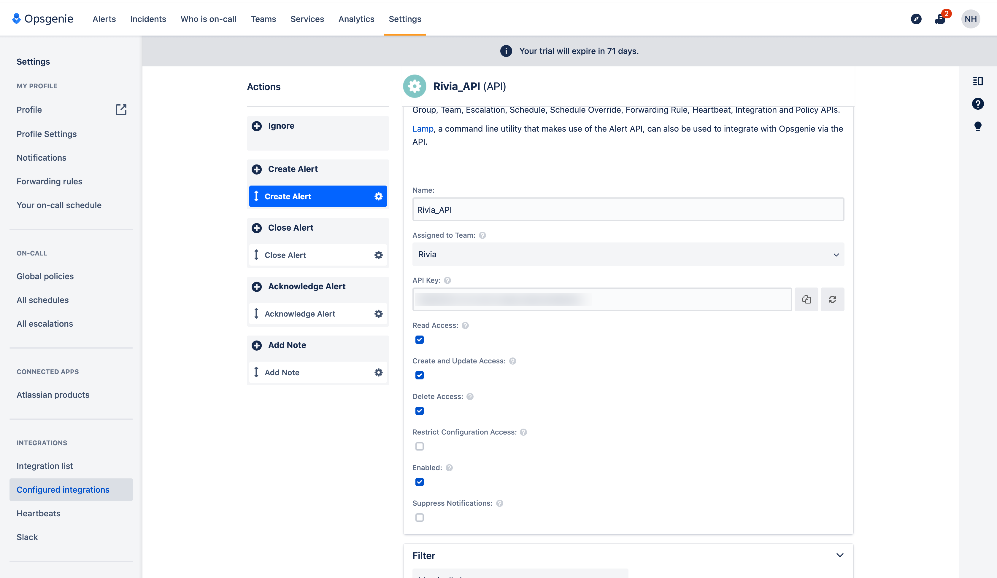The width and height of the screenshot is (997, 578).
Task: Click the Lamp hyperlink
Action: (423, 129)
